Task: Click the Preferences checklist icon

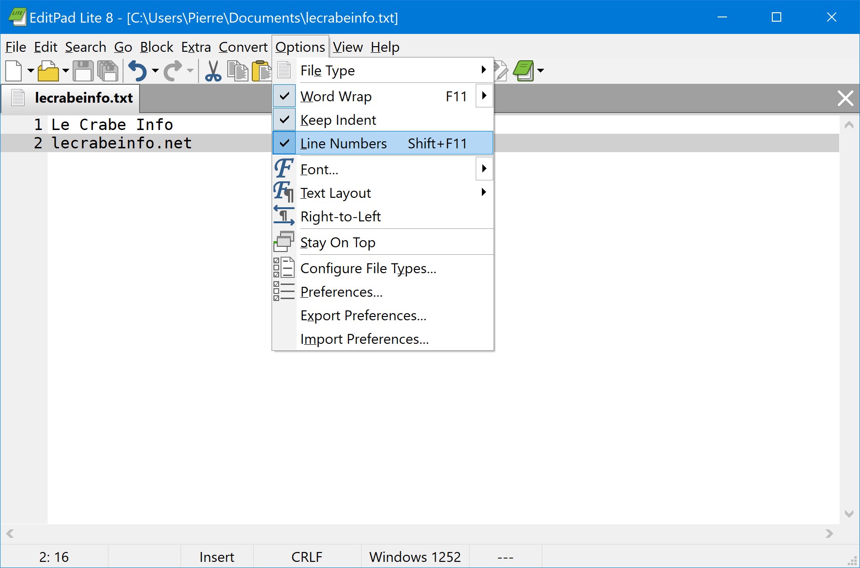Action: pyautogui.click(x=284, y=291)
